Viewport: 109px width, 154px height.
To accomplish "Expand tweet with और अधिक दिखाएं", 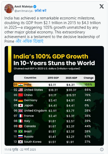I will pyautogui.click(x=29, y=41).
